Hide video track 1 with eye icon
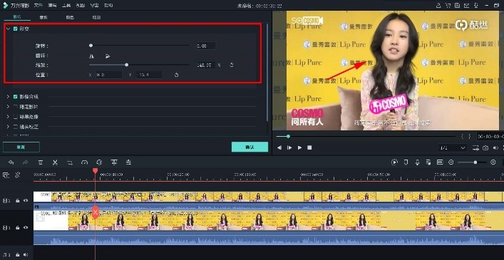 click(x=26, y=227)
